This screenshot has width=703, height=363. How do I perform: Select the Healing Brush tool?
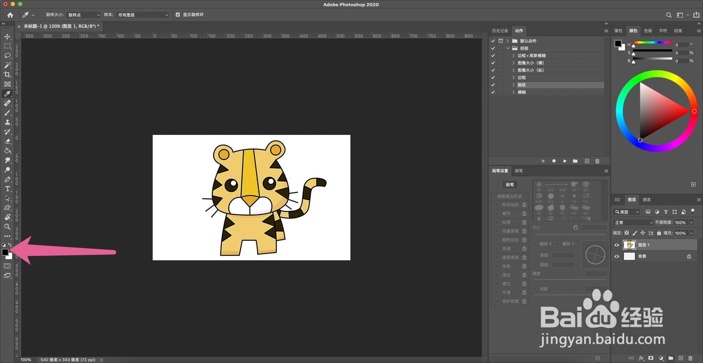coord(7,103)
